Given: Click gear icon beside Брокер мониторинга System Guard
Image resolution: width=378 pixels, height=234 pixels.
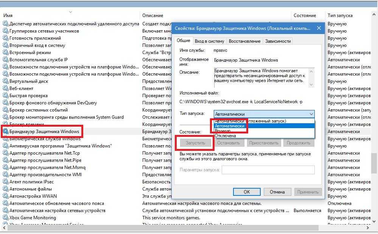Looking at the screenshot, I should [x=5, y=117].
